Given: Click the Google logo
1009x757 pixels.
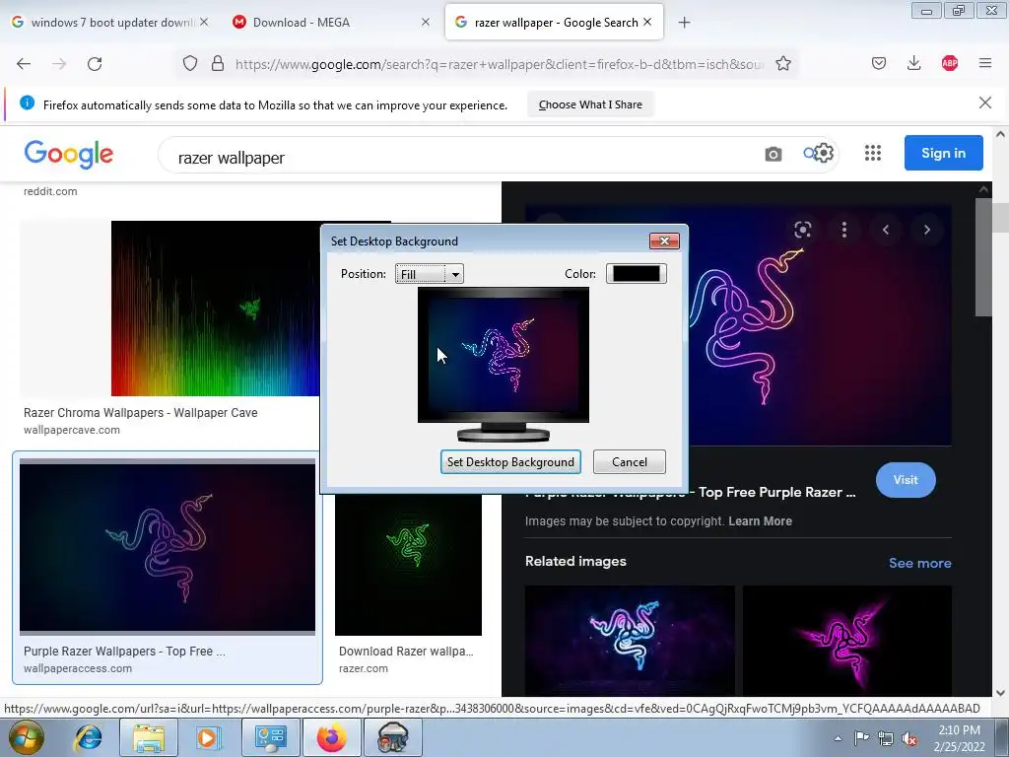Looking at the screenshot, I should coord(69,155).
